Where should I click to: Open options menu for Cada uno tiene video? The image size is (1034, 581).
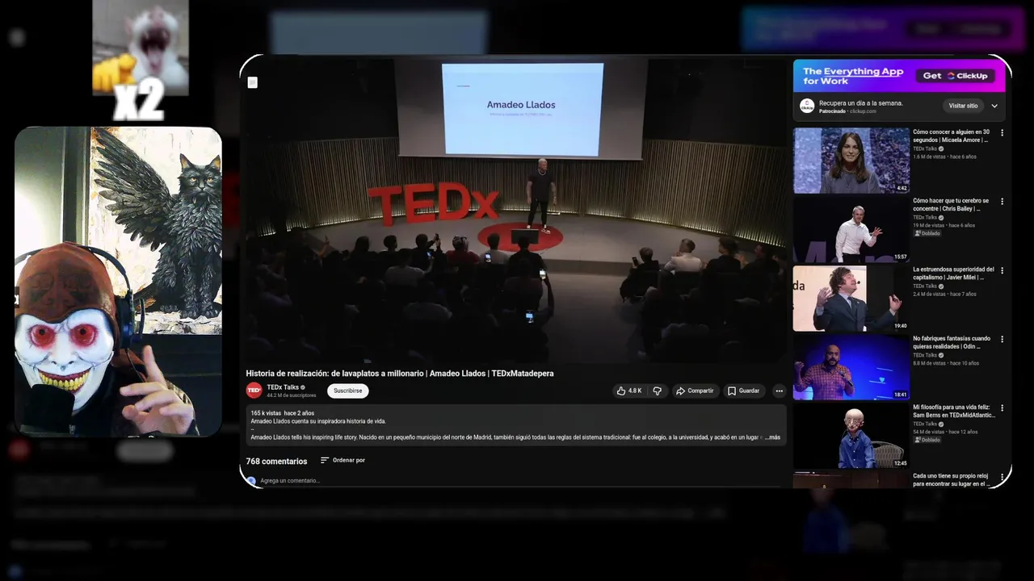click(1002, 477)
